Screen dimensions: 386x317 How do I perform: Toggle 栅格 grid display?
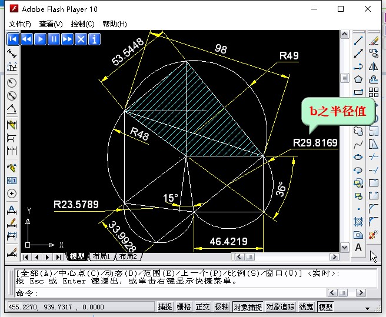click(184, 307)
